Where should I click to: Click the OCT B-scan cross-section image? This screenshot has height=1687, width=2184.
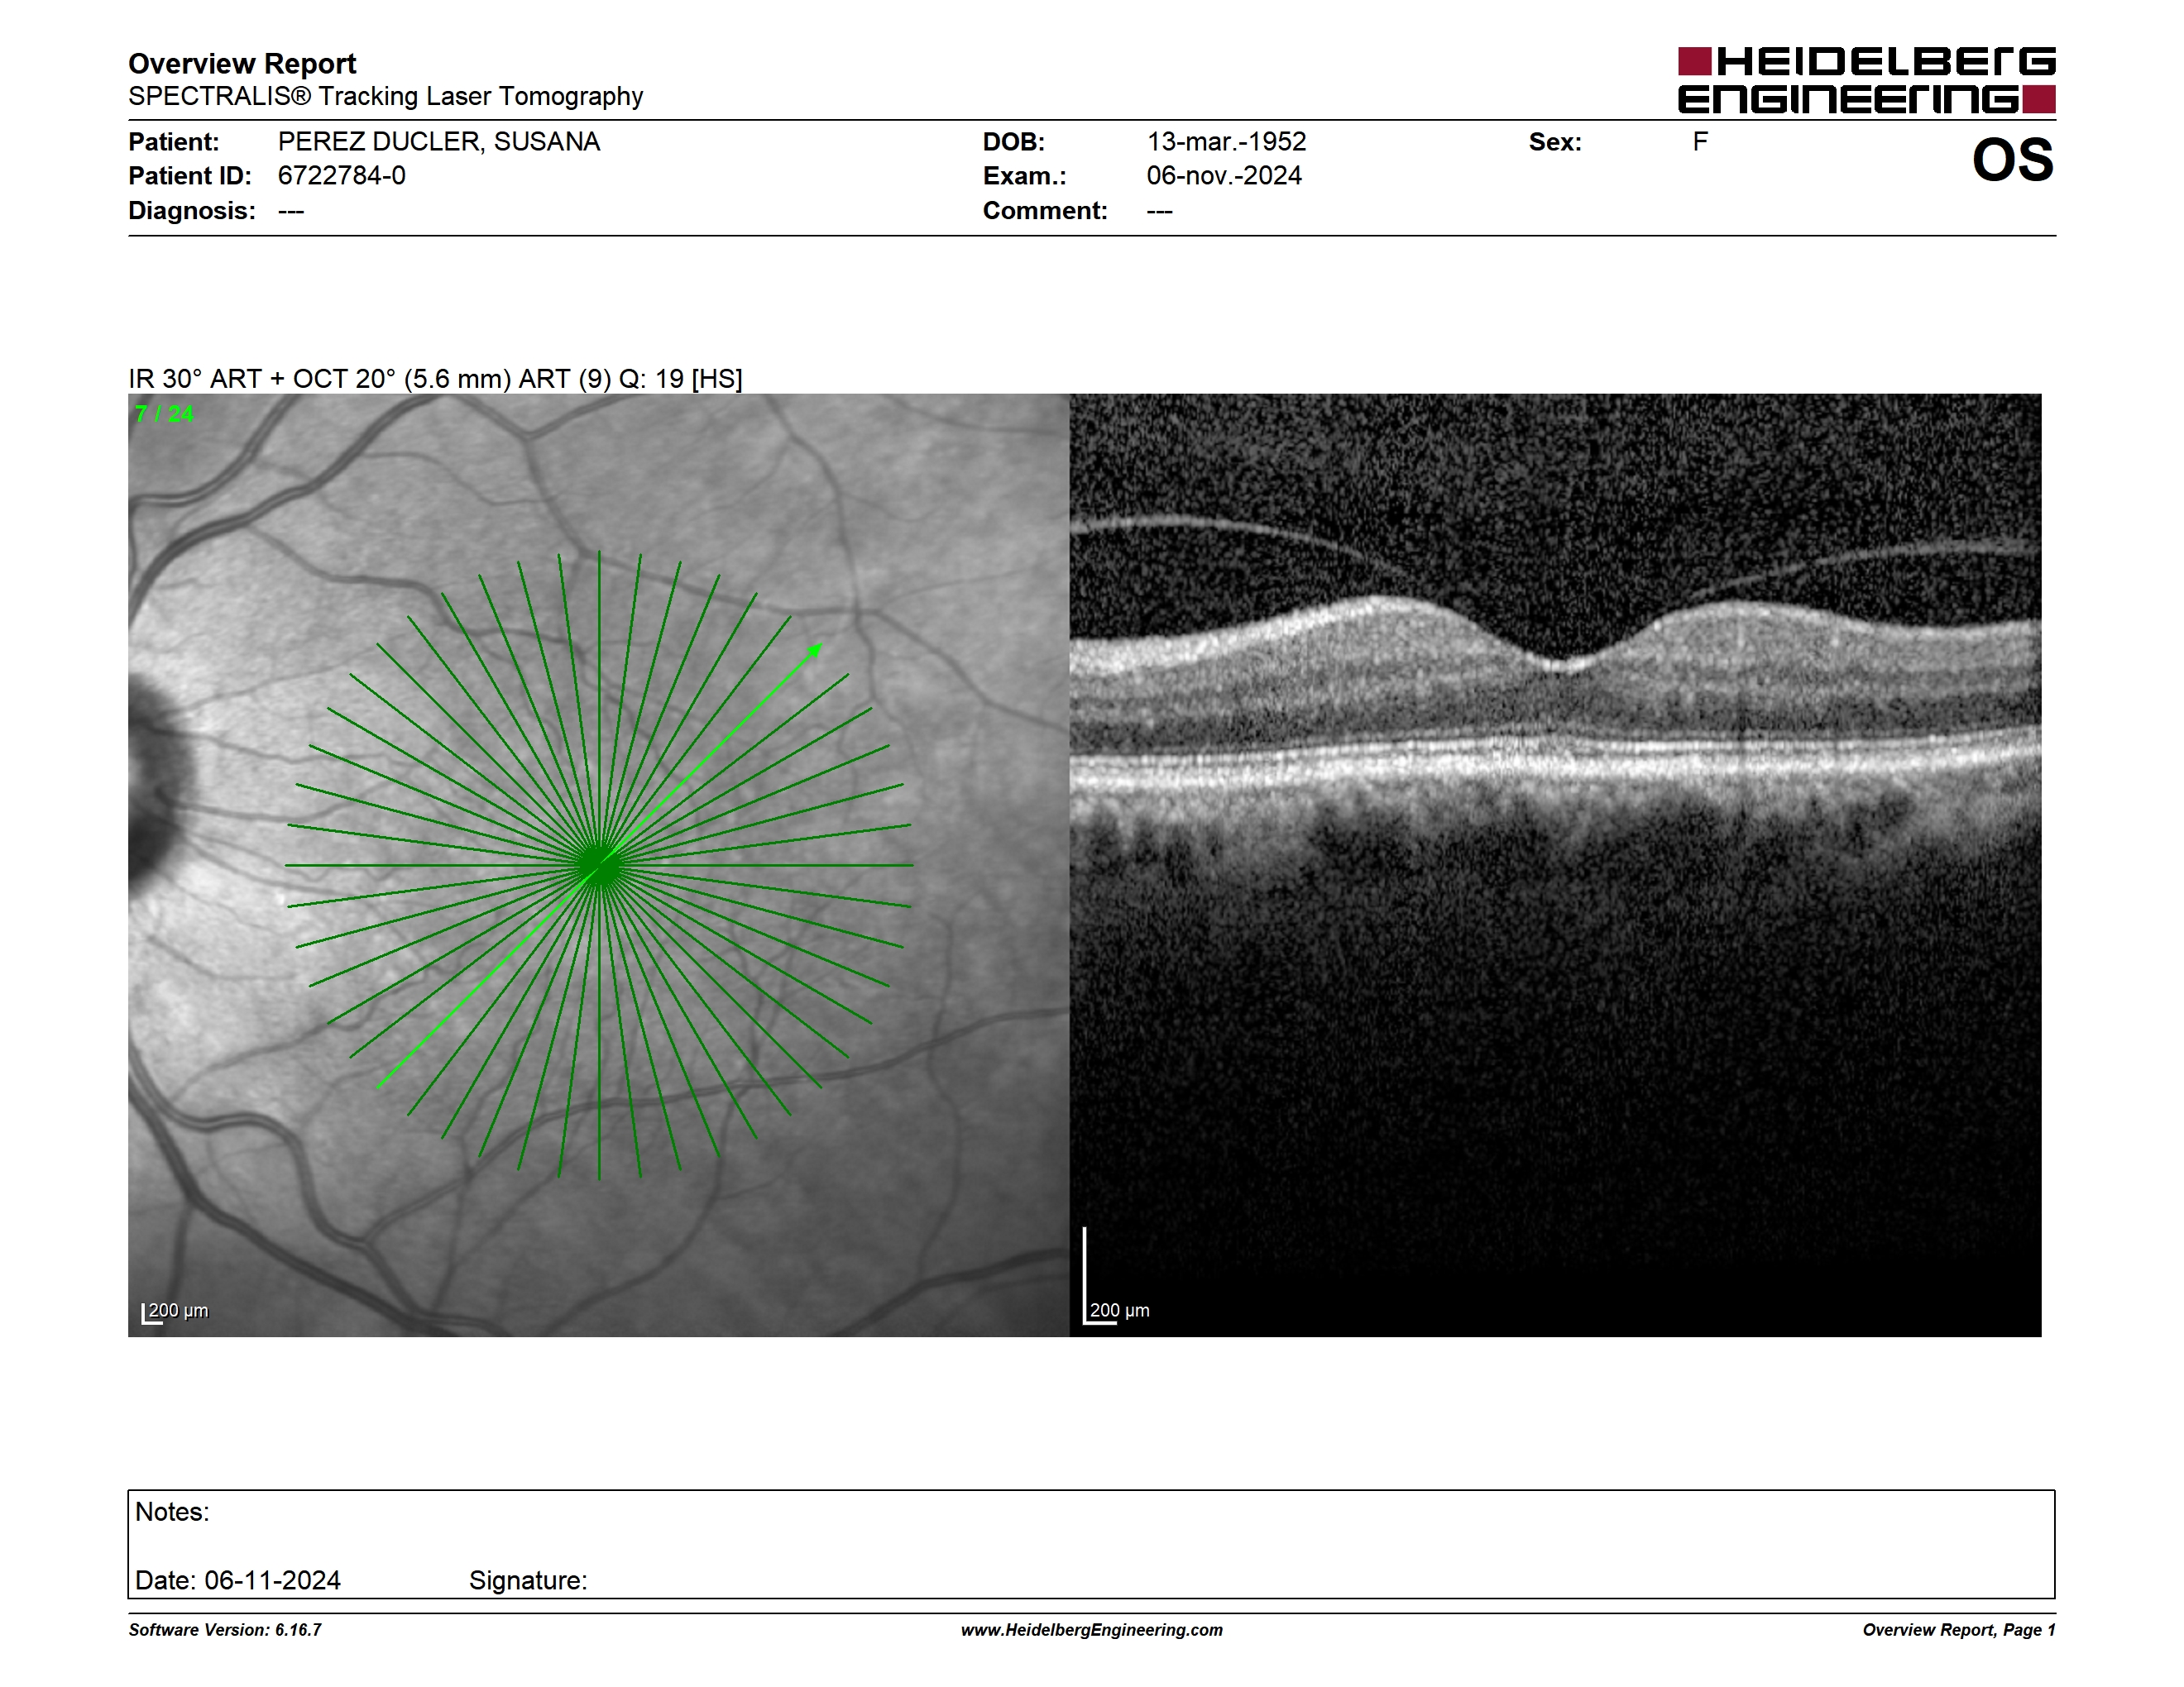coord(1555,866)
